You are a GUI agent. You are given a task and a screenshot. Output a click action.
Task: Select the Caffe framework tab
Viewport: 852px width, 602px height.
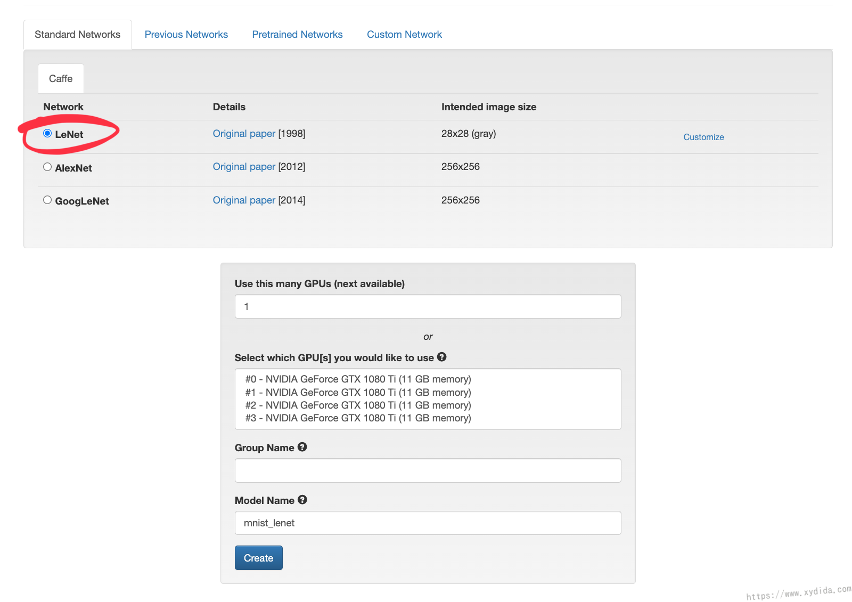[61, 79]
